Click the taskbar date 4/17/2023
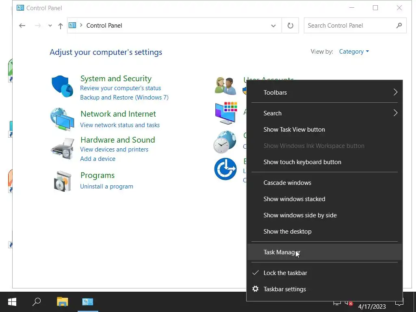Image resolution: width=416 pixels, height=312 pixels. pyautogui.click(x=372, y=306)
